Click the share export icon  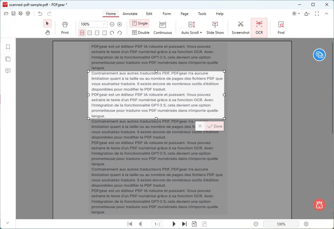tap(307, 14)
